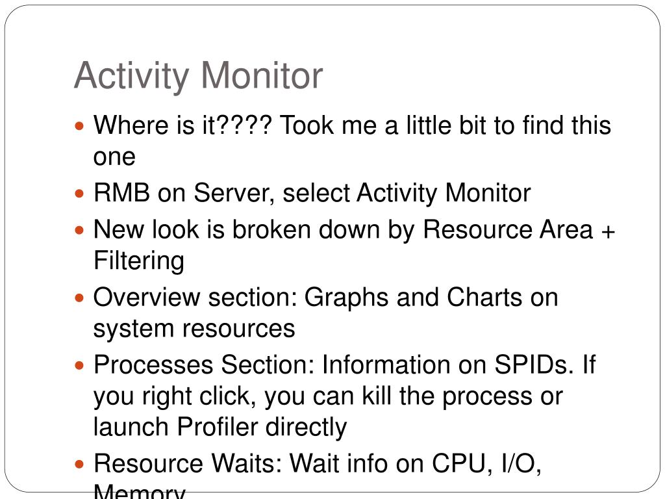Click the bullet before 'Where is it????'

click(79, 125)
